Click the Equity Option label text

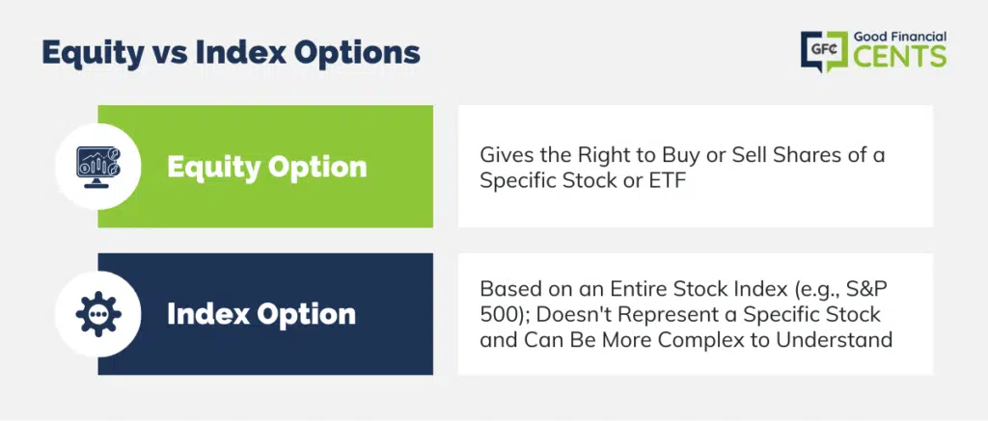(266, 167)
